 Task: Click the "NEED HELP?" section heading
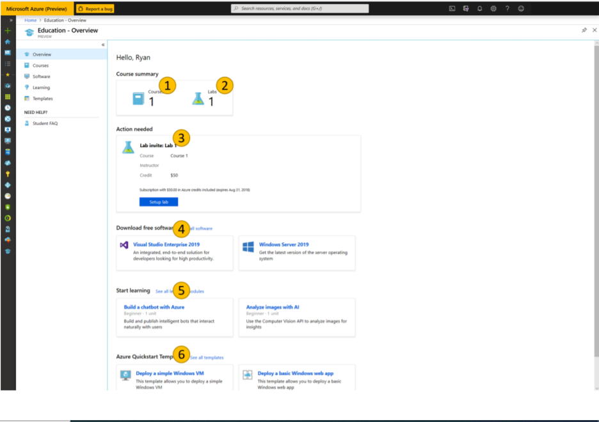(x=36, y=113)
